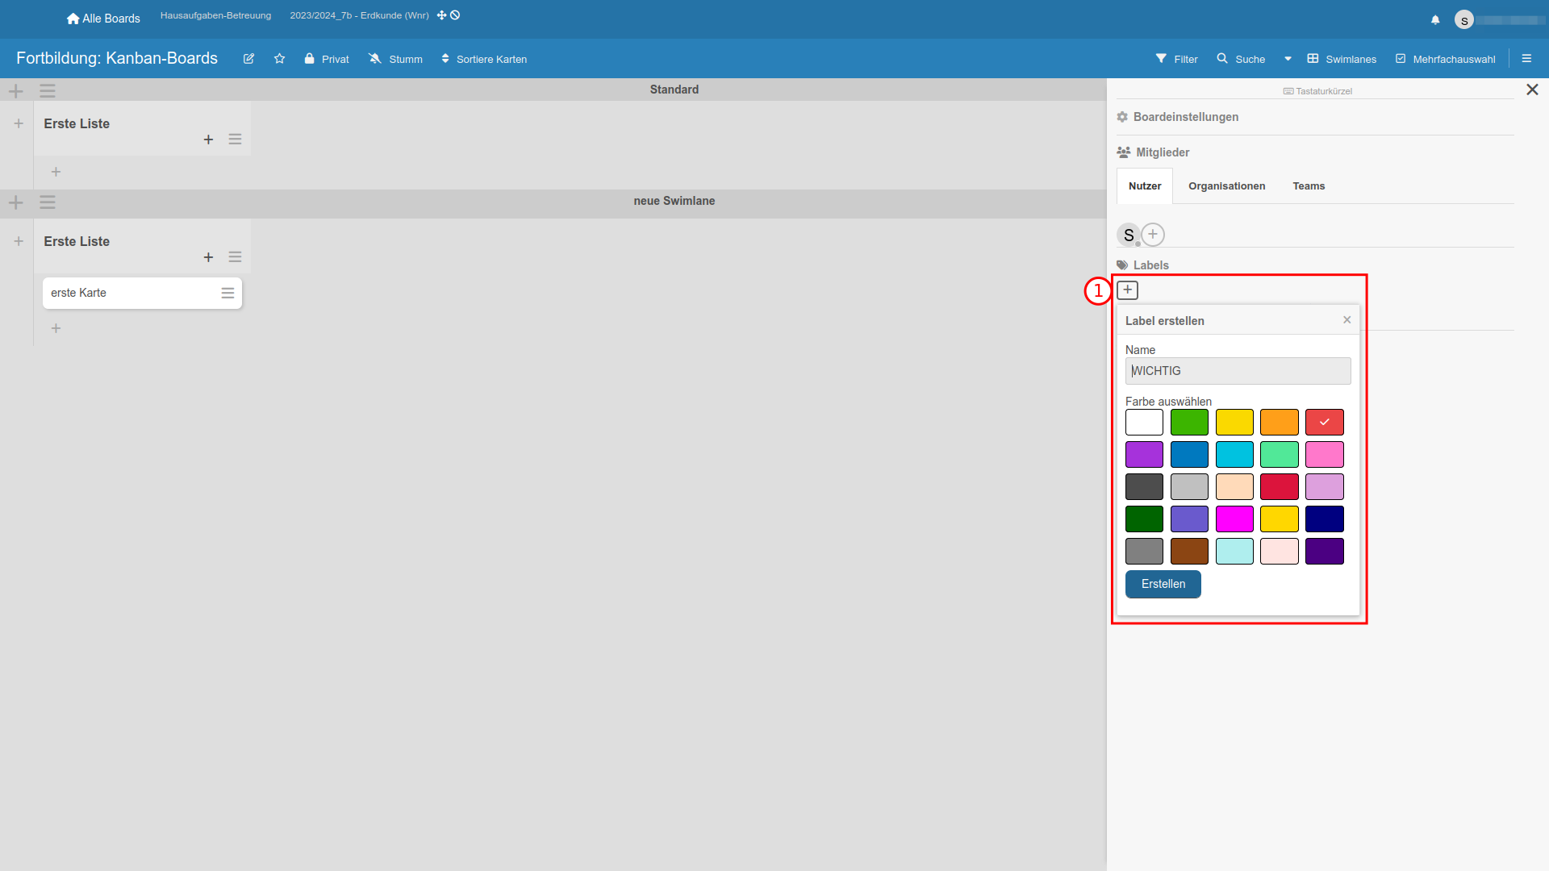Click the edit board title pencil icon
Screen dimensions: 1549x871
[x=248, y=59]
